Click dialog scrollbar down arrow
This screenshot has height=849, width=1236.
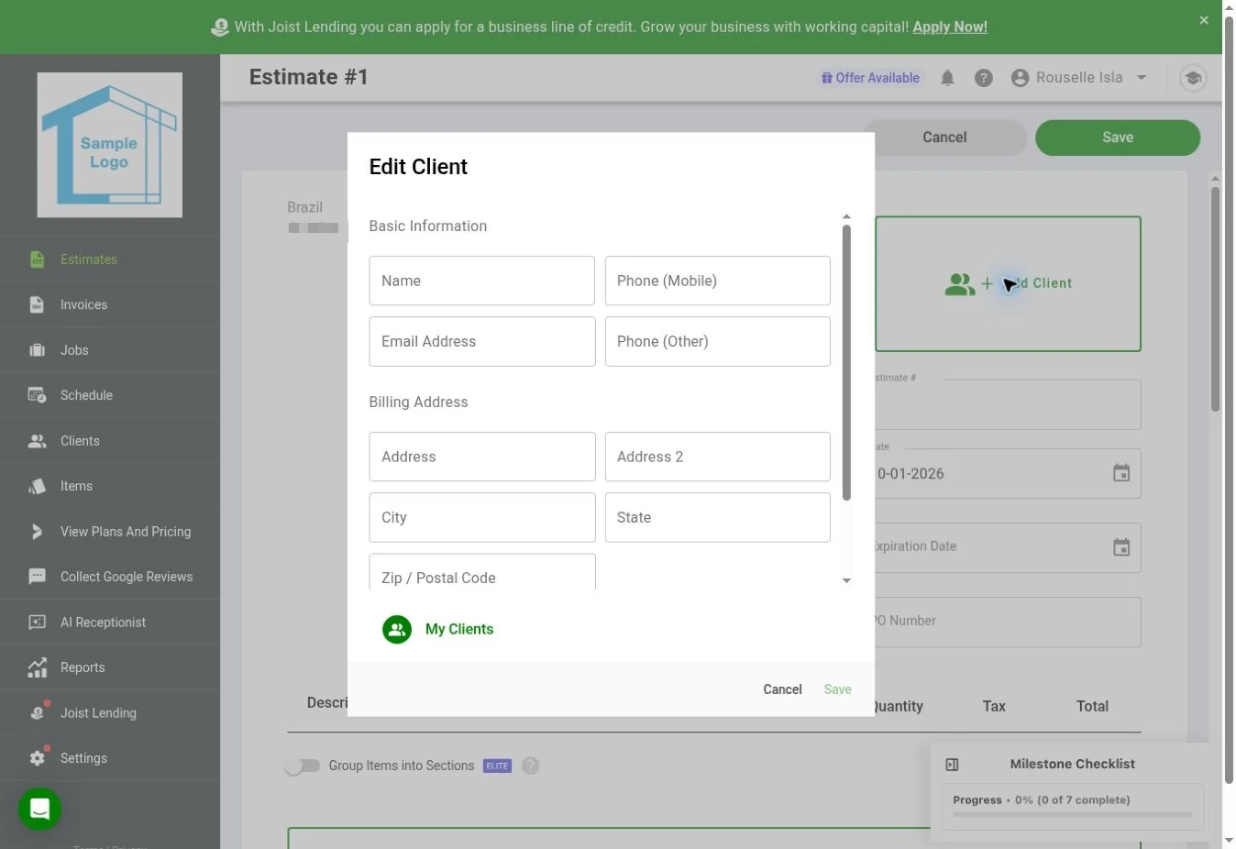[846, 580]
